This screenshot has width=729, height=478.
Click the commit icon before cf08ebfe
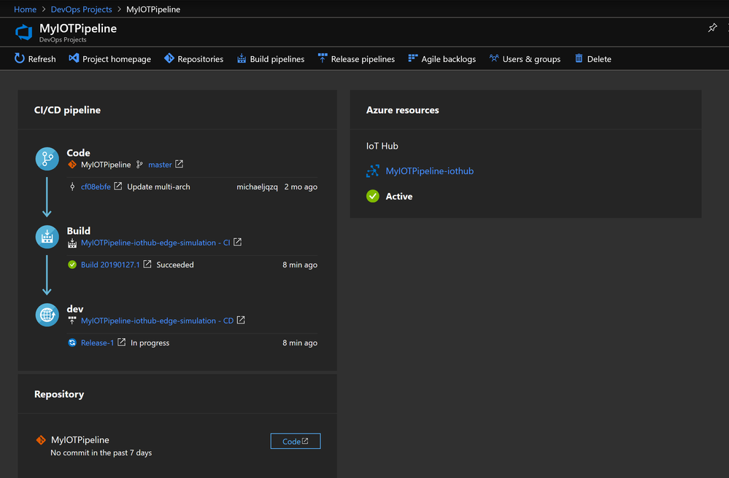72,187
